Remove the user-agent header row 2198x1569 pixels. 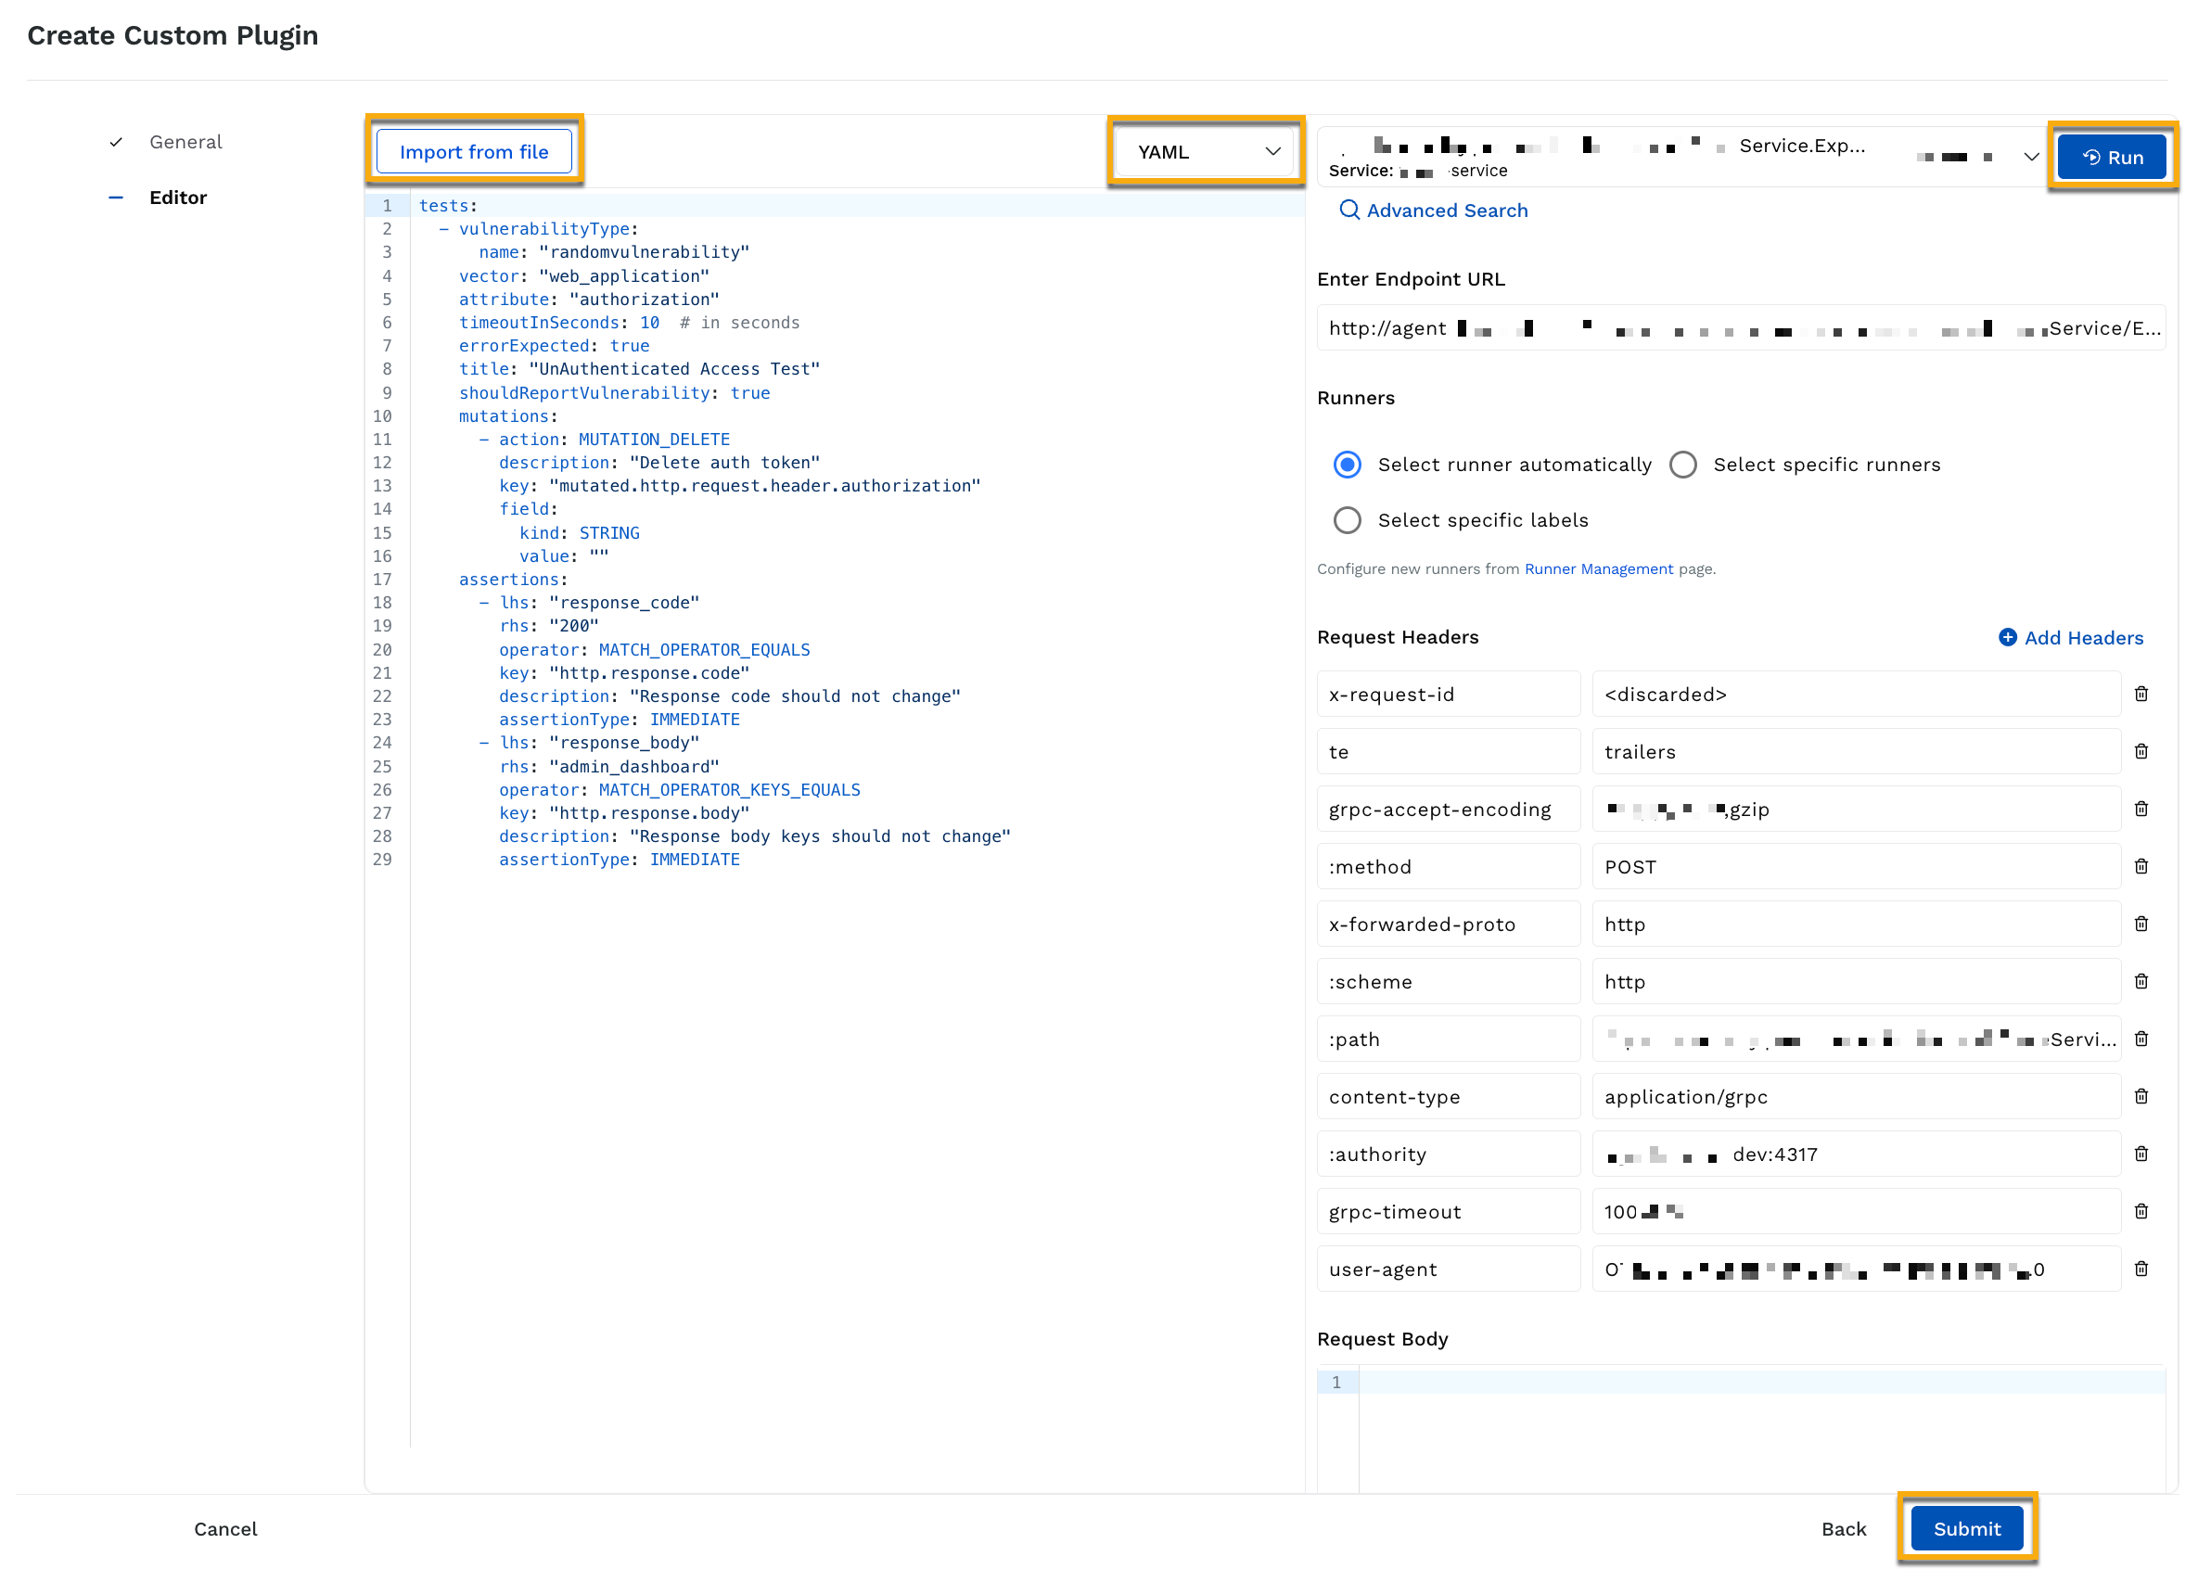tap(2141, 1269)
